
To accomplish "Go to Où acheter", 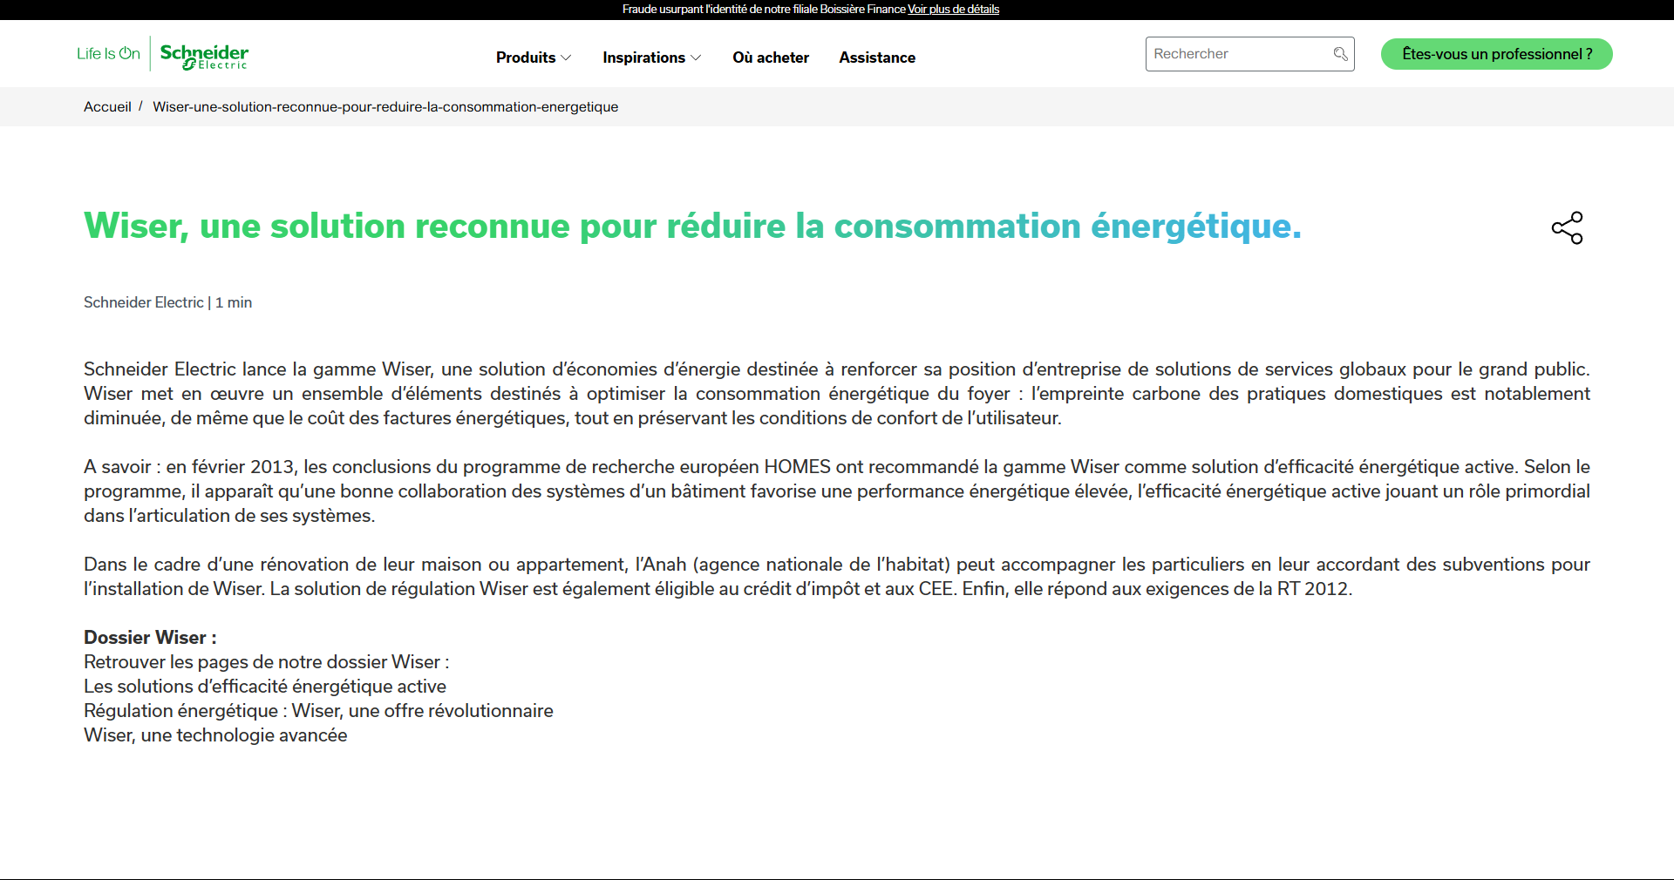I will tap(771, 58).
